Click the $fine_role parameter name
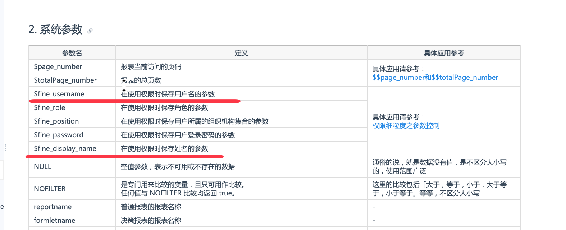 click(50, 108)
